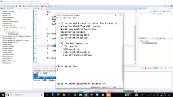Select the HibernateTraining2 project

10,38
